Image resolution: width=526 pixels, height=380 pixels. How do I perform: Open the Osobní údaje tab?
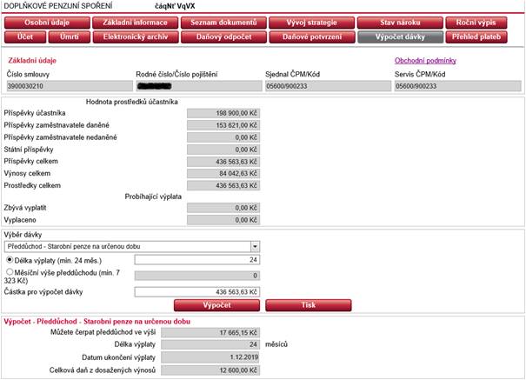(47, 23)
